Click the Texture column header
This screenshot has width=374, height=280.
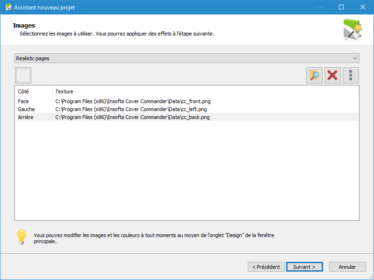click(x=205, y=91)
